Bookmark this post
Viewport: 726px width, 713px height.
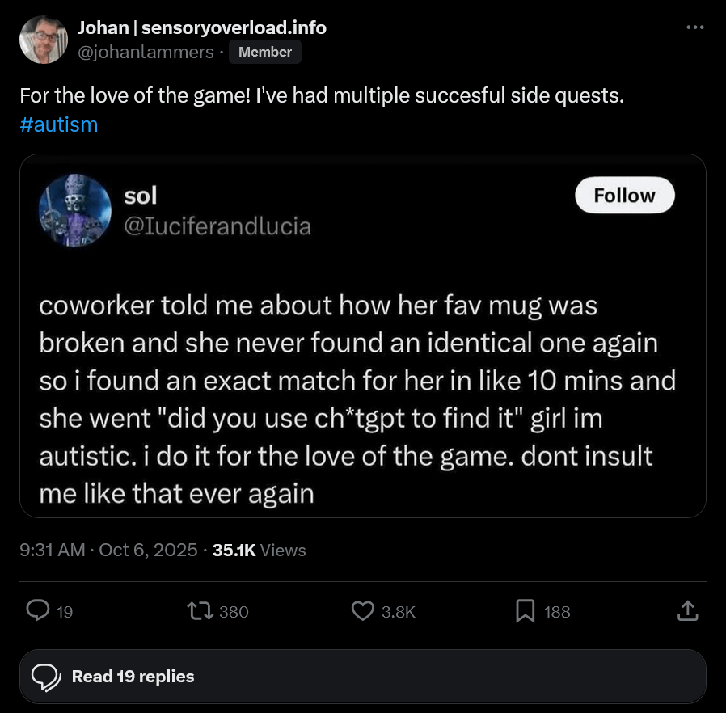(x=526, y=611)
